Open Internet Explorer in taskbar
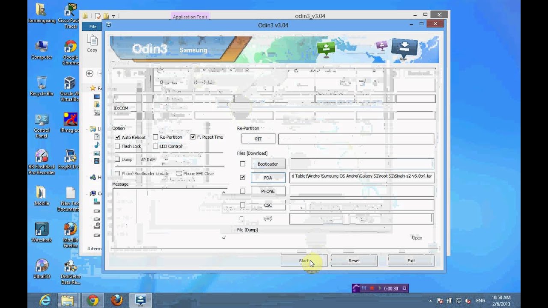Viewport: 548px width, 308px height. [44, 300]
